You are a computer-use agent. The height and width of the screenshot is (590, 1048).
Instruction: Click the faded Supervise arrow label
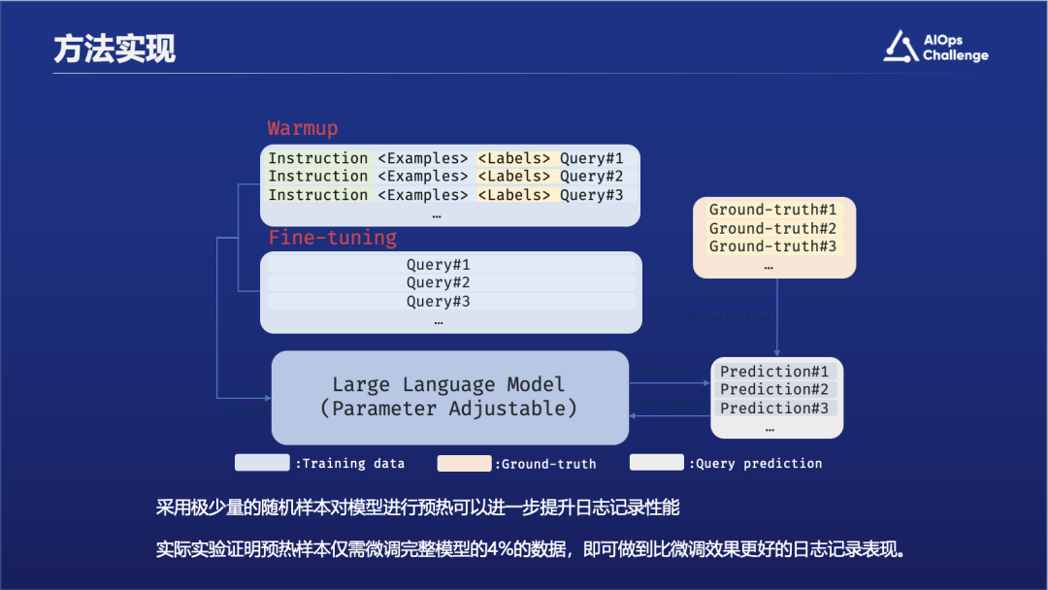tap(728, 318)
